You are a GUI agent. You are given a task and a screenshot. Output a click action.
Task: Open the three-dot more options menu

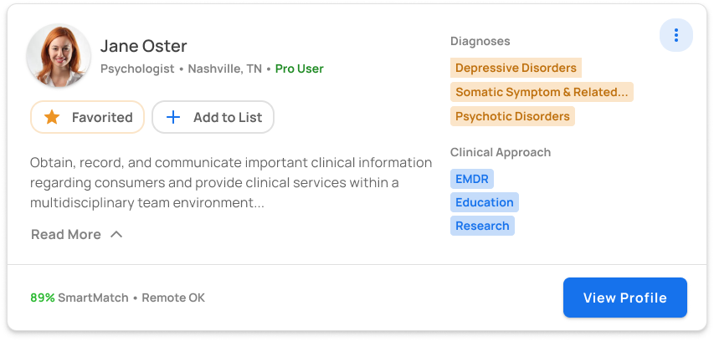click(x=676, y=35)
